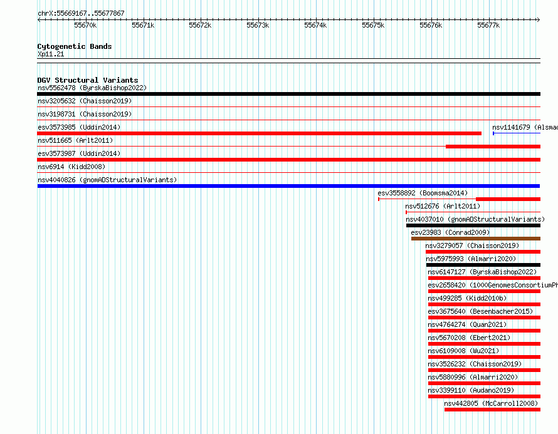The height and width of the screenshot is (434, 558).
Task: Click the red esv3573985 variant bar
Action: click(x=260, y=133)
